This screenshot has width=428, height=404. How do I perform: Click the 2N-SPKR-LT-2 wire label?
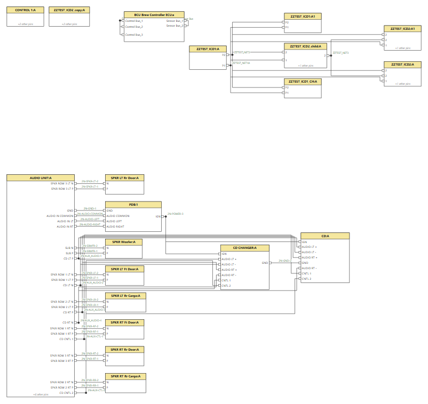pos(90,181)
